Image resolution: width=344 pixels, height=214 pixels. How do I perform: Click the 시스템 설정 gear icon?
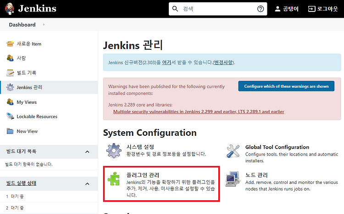[x=114, y=150]
